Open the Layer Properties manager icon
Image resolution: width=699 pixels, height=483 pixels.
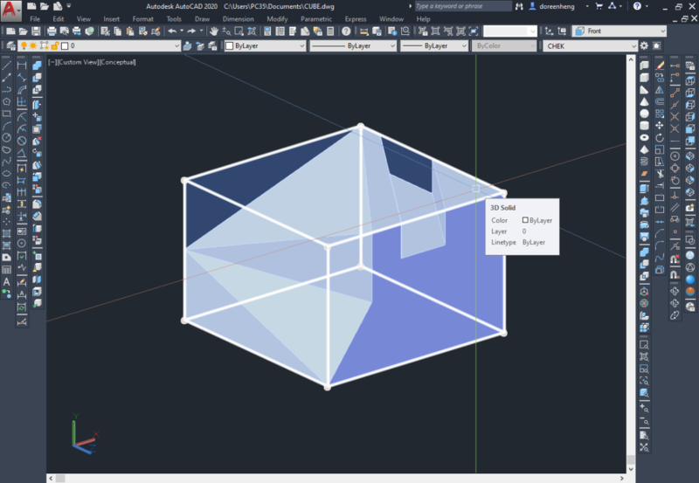[9, 45]
